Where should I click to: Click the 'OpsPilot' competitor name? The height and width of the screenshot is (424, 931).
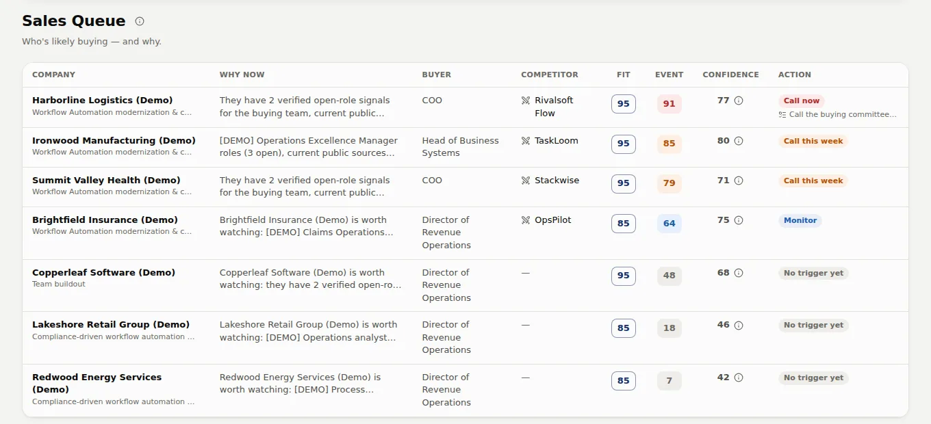553,220
